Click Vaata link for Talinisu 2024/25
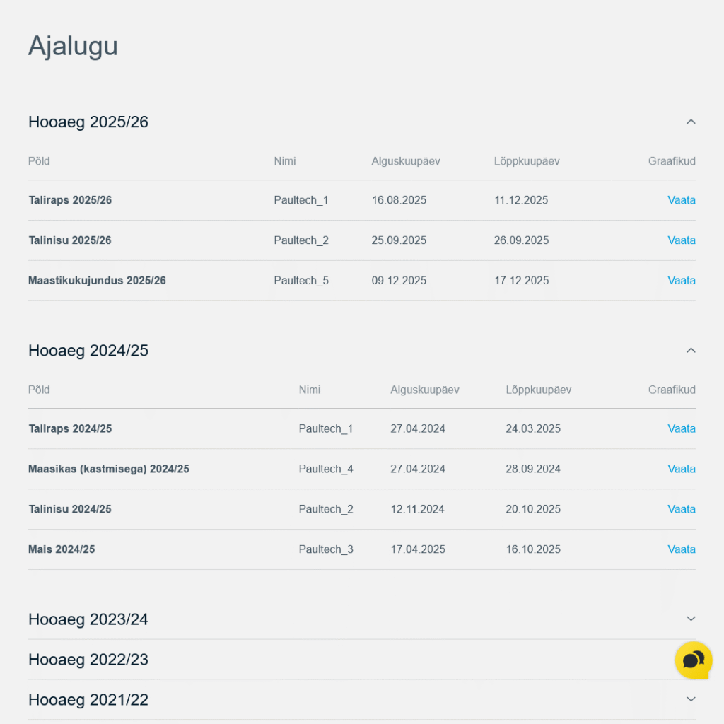Image resolution: width=724 pixels, height=724 pixels. coord(681,509)
